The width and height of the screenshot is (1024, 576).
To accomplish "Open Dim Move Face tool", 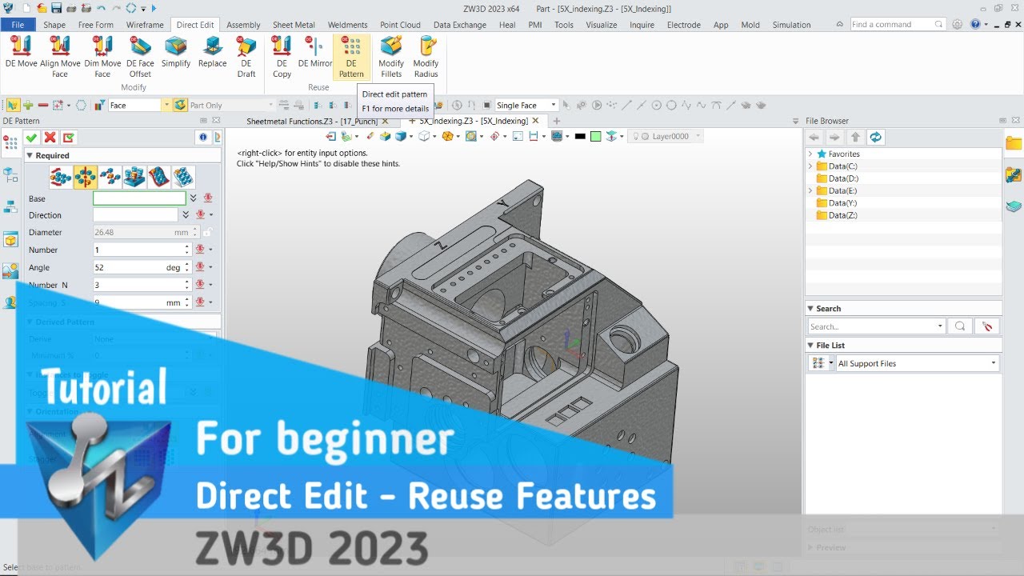I will coord(102,57).
